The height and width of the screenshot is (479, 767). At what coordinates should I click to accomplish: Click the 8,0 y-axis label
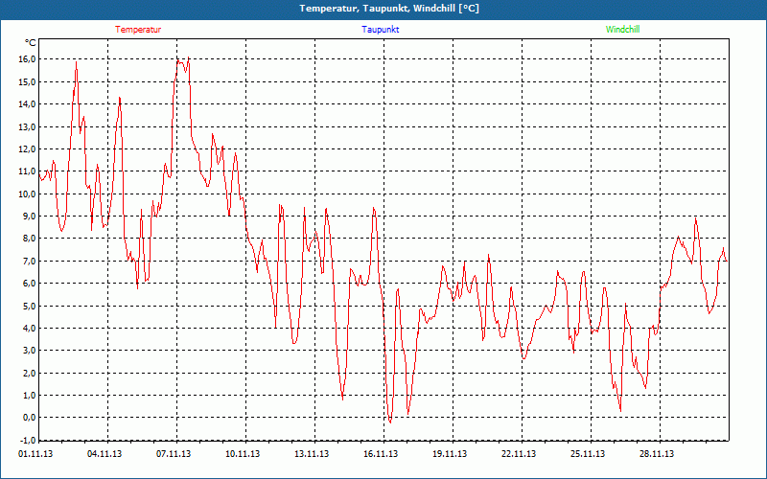pos(29,239)
